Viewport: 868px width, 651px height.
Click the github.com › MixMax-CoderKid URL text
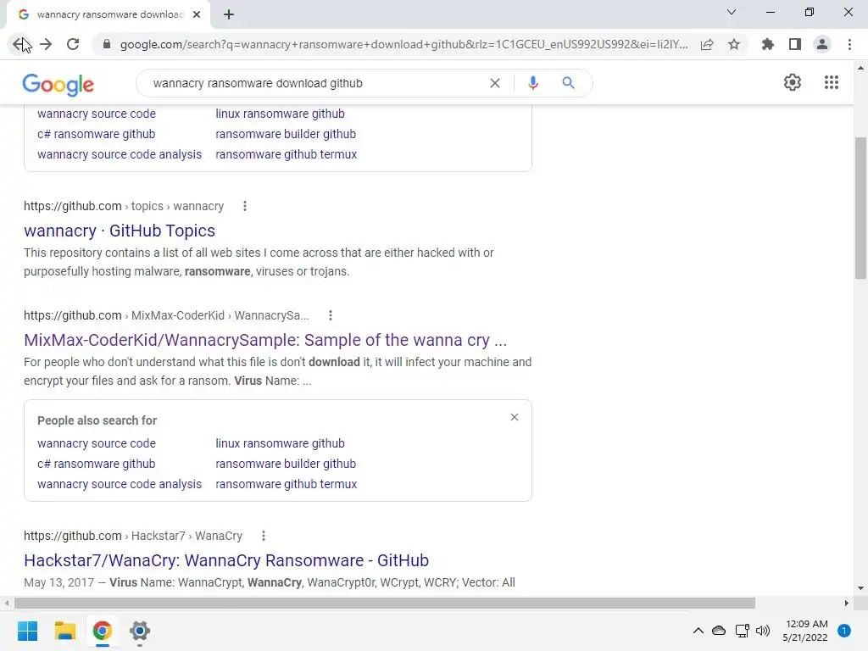tap(166, 315)
